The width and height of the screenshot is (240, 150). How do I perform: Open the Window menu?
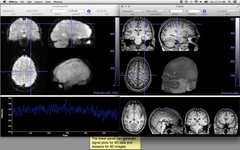[x=58, y=2]
